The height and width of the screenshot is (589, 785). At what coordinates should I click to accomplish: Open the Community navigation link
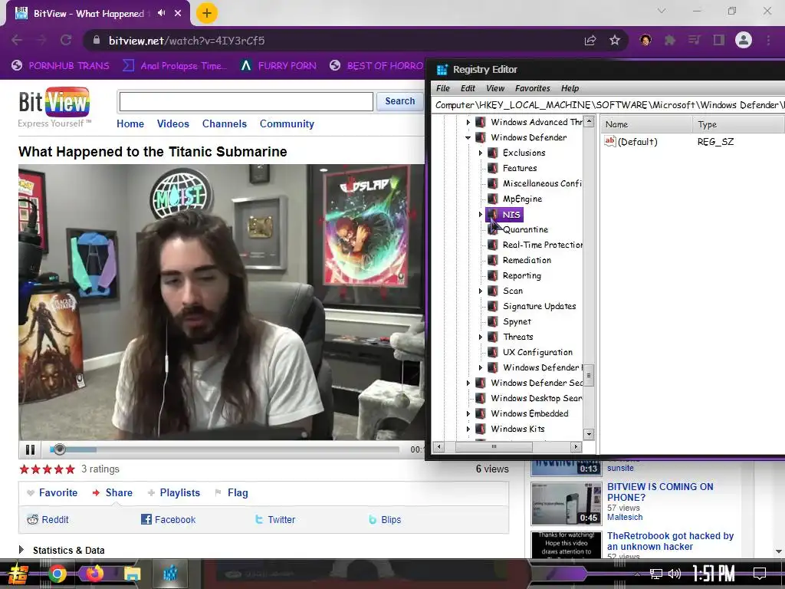point(287,123)
